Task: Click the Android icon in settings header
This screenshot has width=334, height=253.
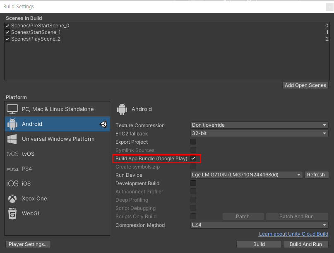Action: 122,109
